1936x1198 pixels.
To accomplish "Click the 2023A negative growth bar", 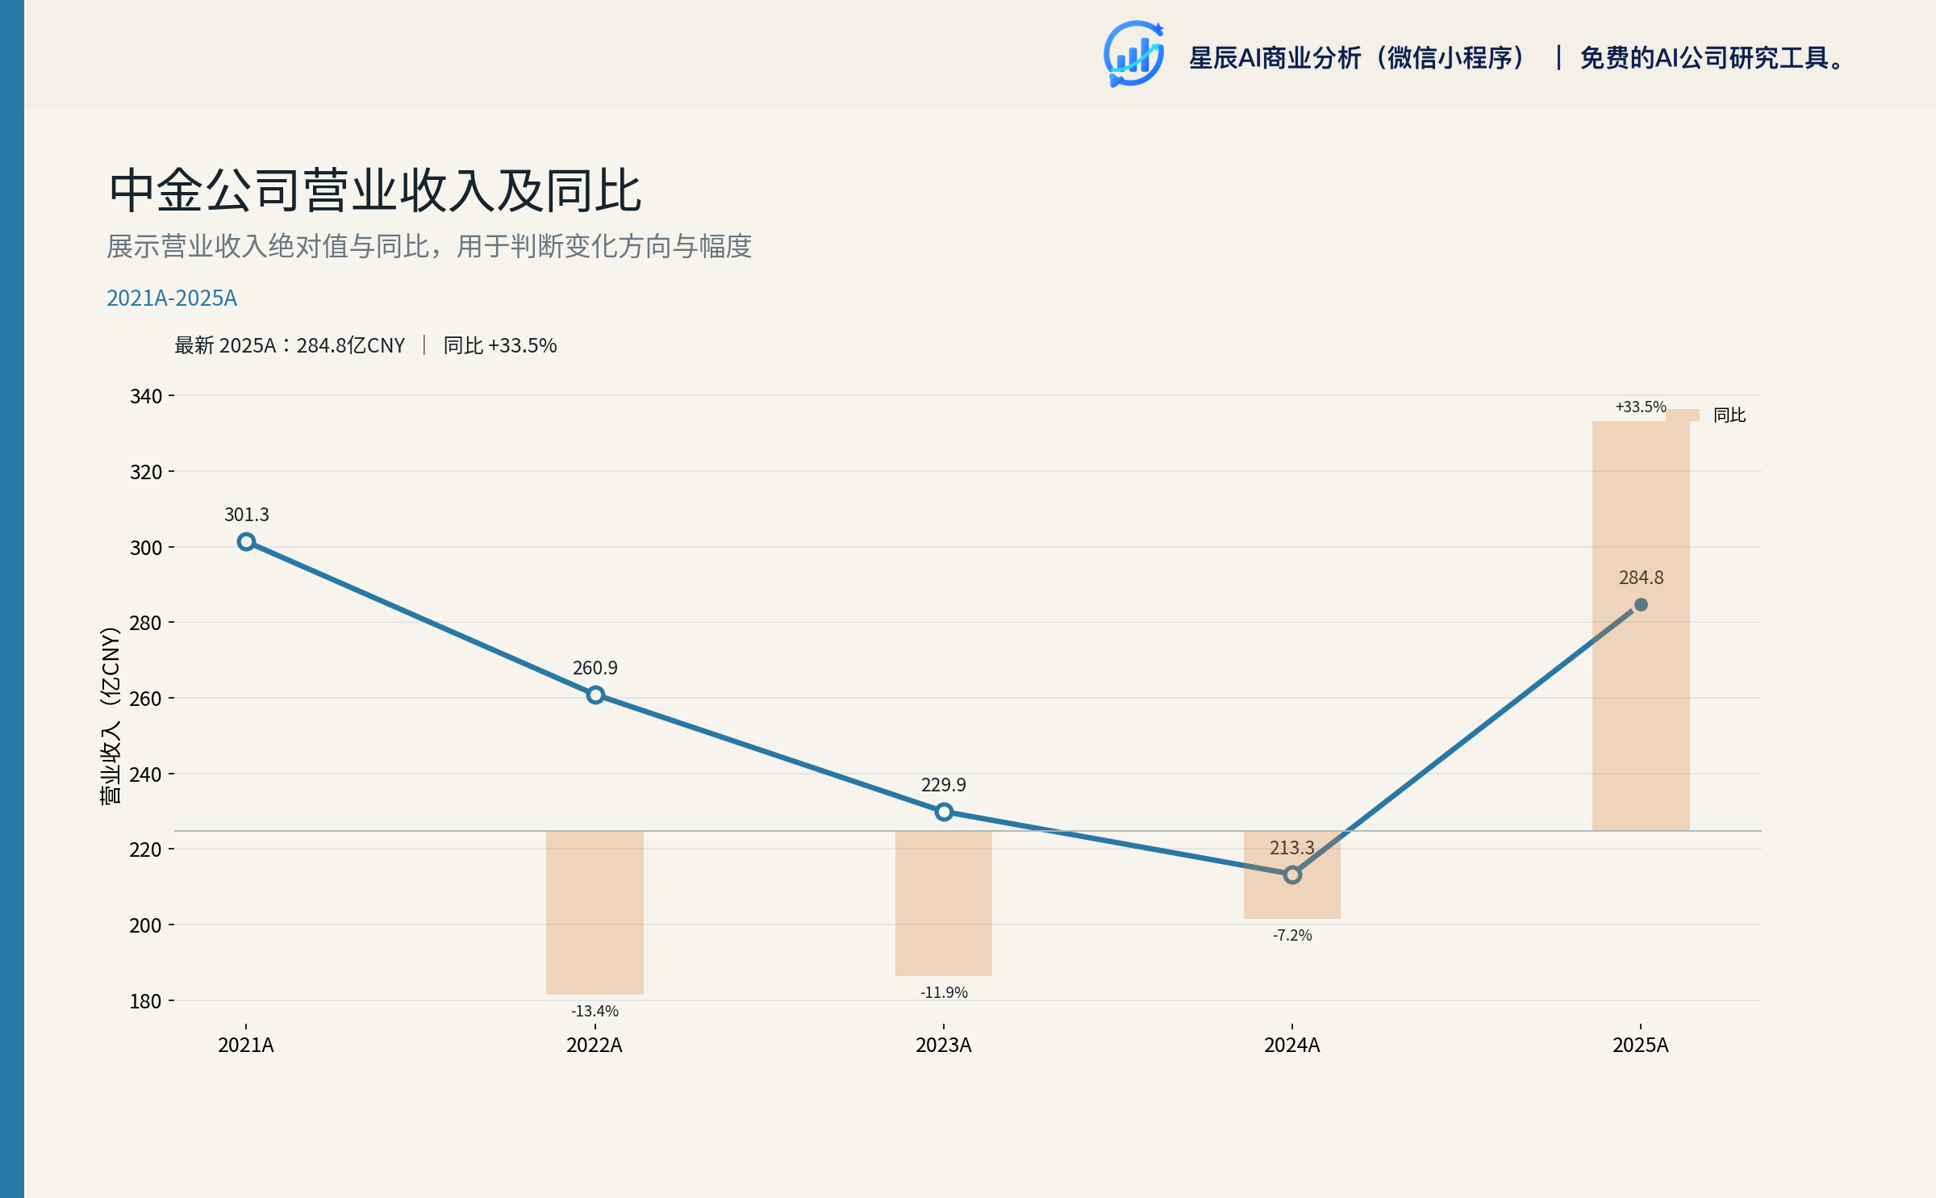I will [944, 904].
